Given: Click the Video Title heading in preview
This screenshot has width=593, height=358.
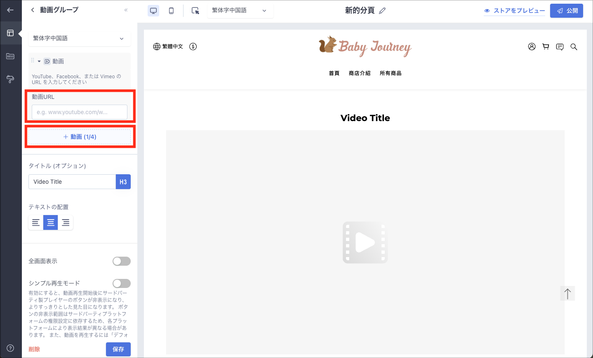Looking at the screenshot, I should 365,118.
